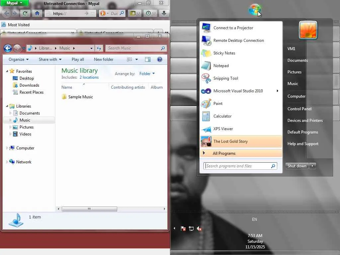Open the Mypal history clock menu

point(150,13)
